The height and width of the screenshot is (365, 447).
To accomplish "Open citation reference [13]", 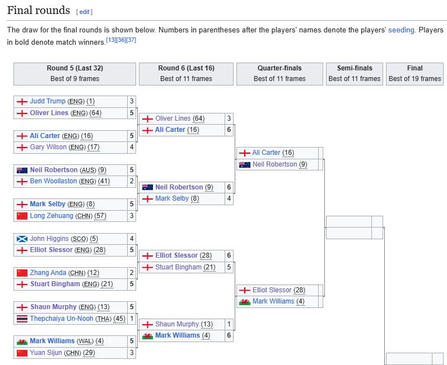I will pos(111,40).
